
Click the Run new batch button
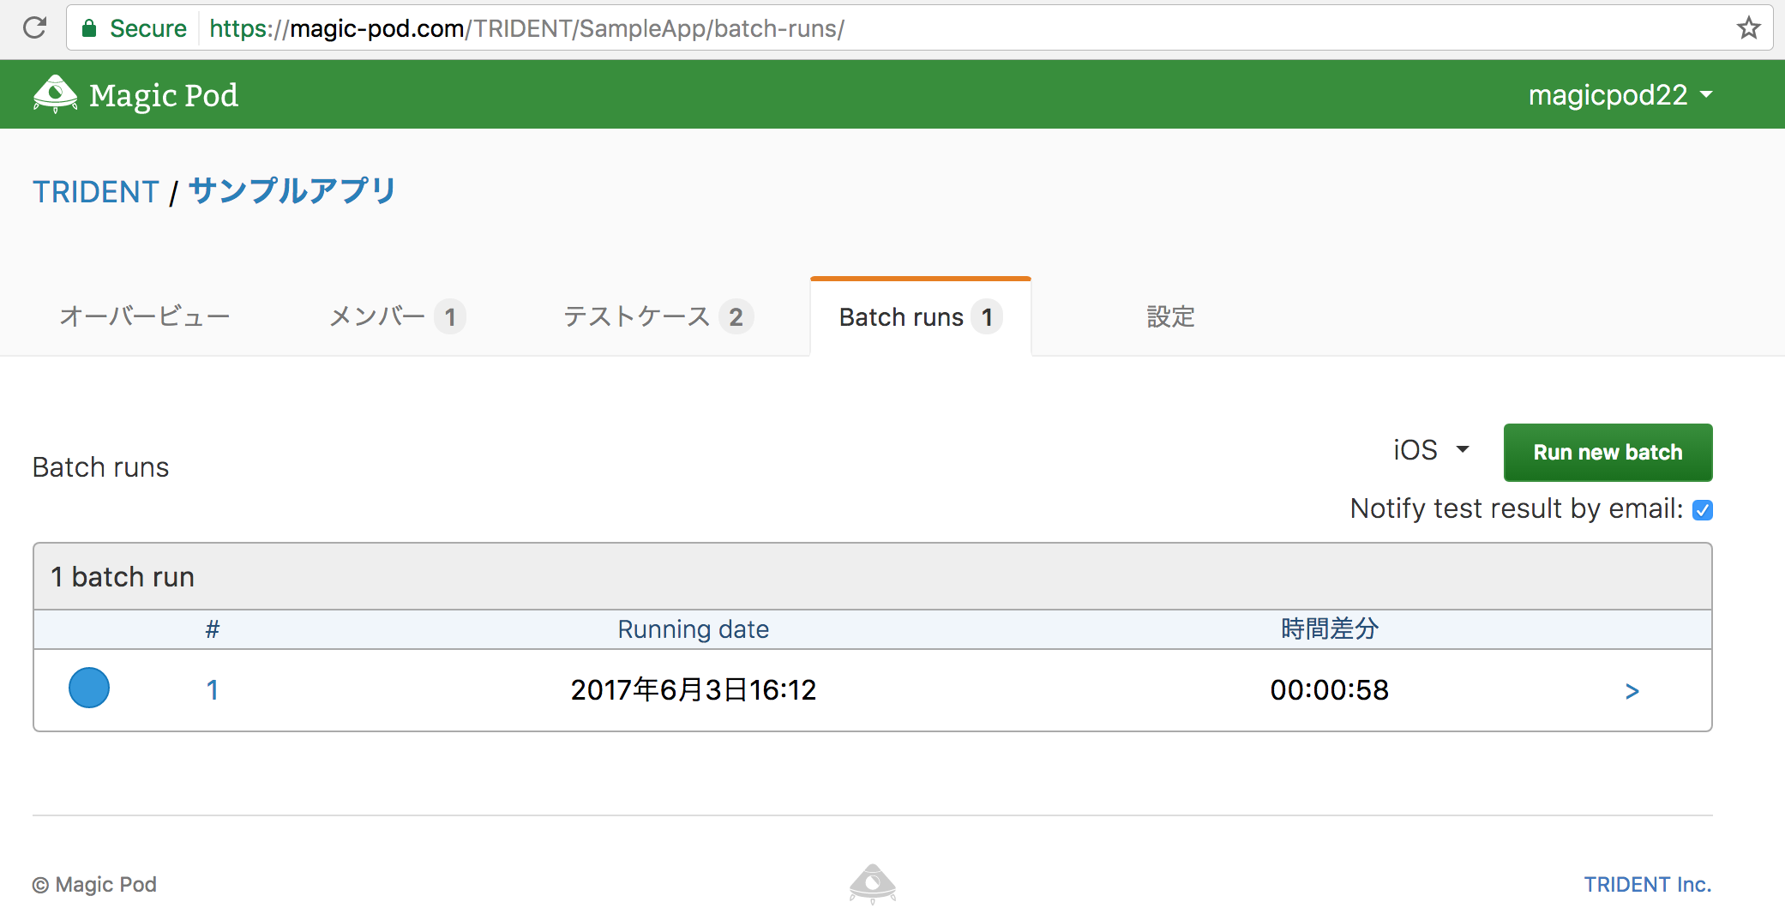pyautogui.click(x=1608, y=452)
